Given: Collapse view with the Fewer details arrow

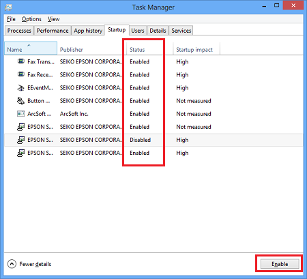Looking at the screenshot, I should click(12, 264).
